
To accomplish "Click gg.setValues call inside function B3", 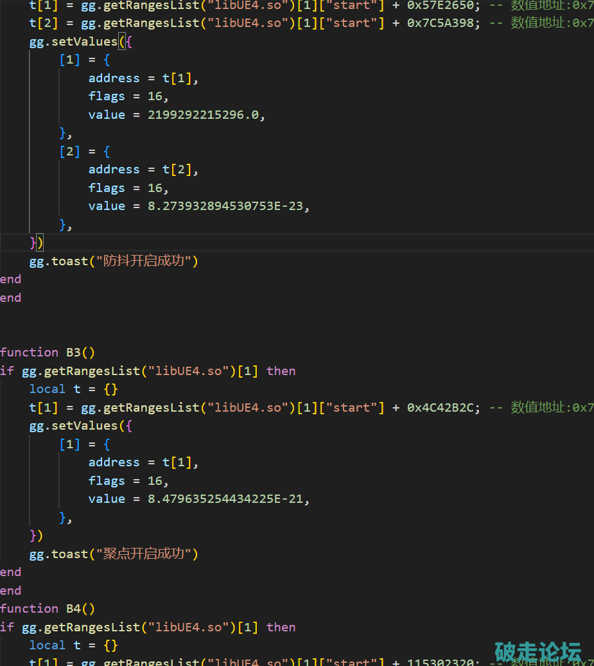I will pyautogui.click(x=73, y=425).
